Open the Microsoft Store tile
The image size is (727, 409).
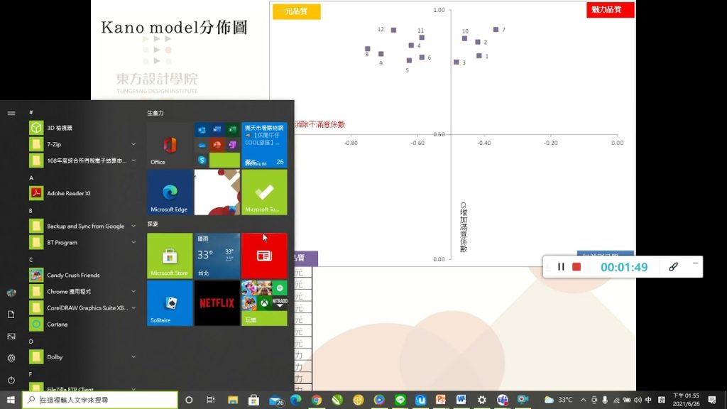170,256
